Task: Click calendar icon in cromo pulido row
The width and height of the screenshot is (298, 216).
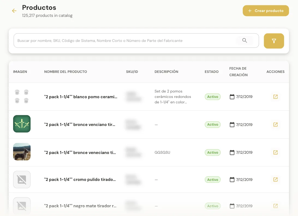Action: [x=232, y=180]
